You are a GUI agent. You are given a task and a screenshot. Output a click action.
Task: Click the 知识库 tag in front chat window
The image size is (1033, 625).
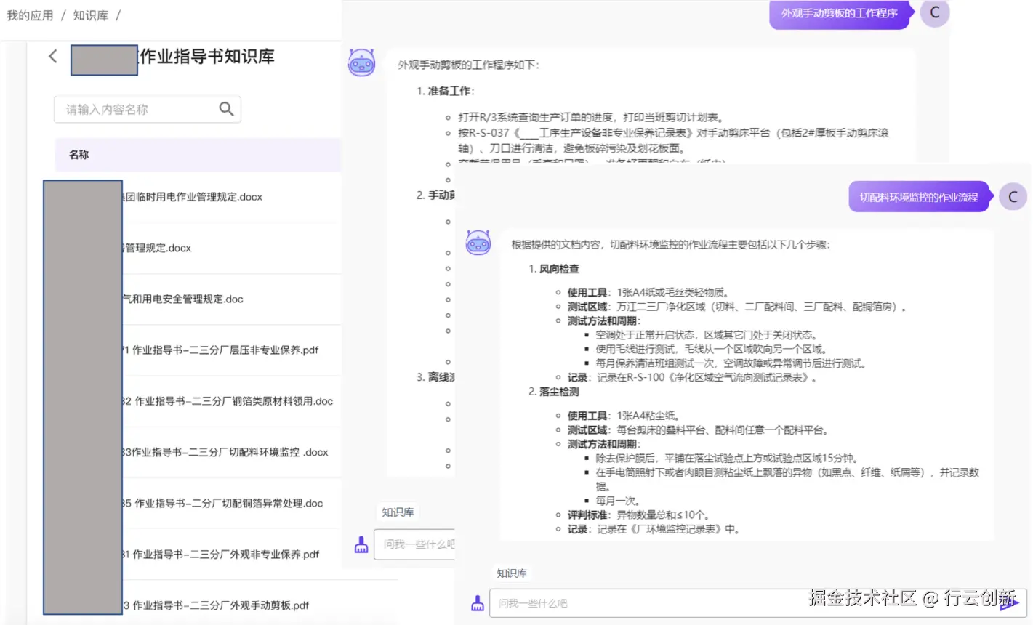(x=512, y=573)
